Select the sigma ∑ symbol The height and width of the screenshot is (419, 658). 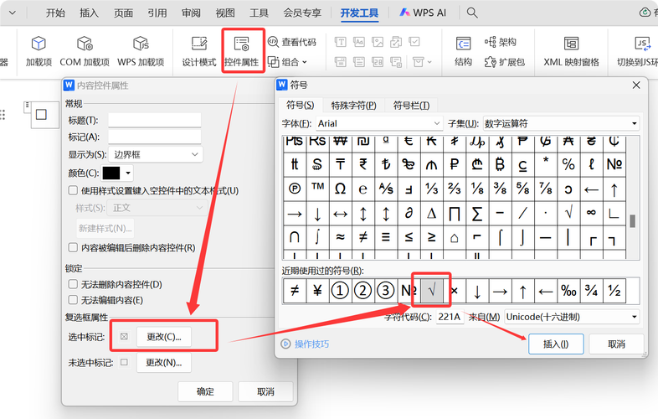pyautogui.click(x=477, y=213)
